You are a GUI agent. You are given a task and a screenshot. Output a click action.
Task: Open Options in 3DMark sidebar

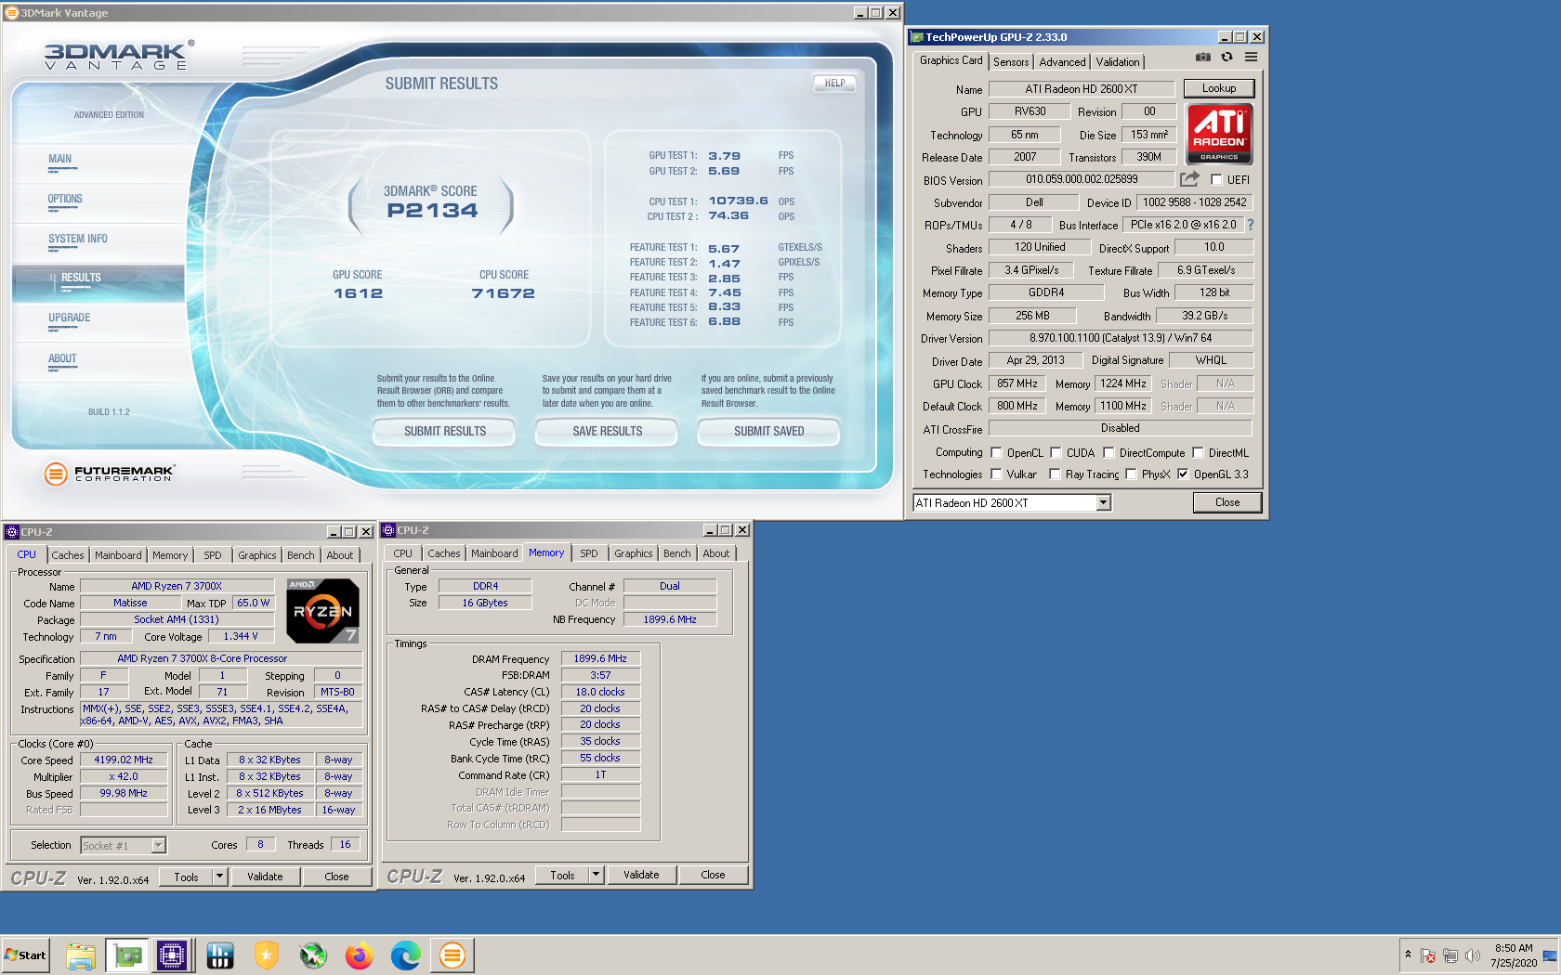(x=65, y=200)
